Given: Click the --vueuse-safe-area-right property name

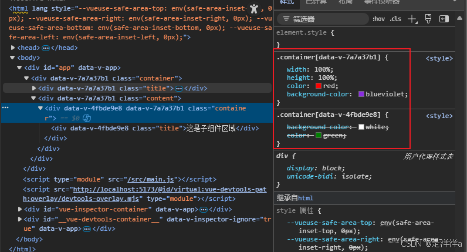Looking at the screenshot, I should pyautogui.click(x=333, y=239).
